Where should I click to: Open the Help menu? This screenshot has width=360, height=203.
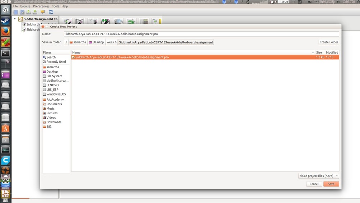coord(65,6)
